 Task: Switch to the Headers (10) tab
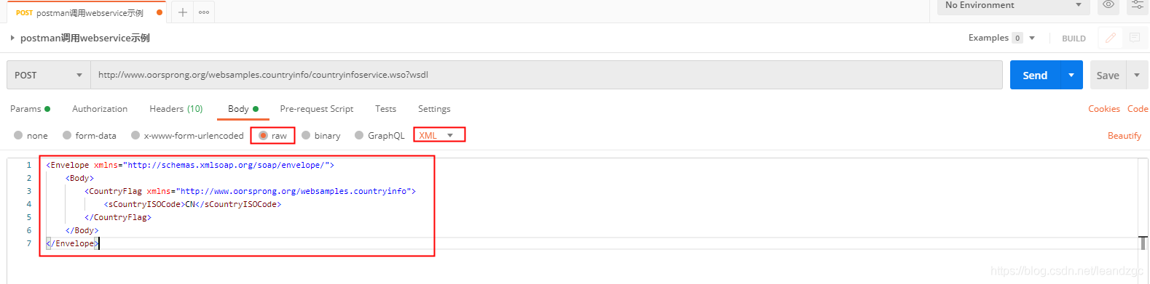[176, 109]
